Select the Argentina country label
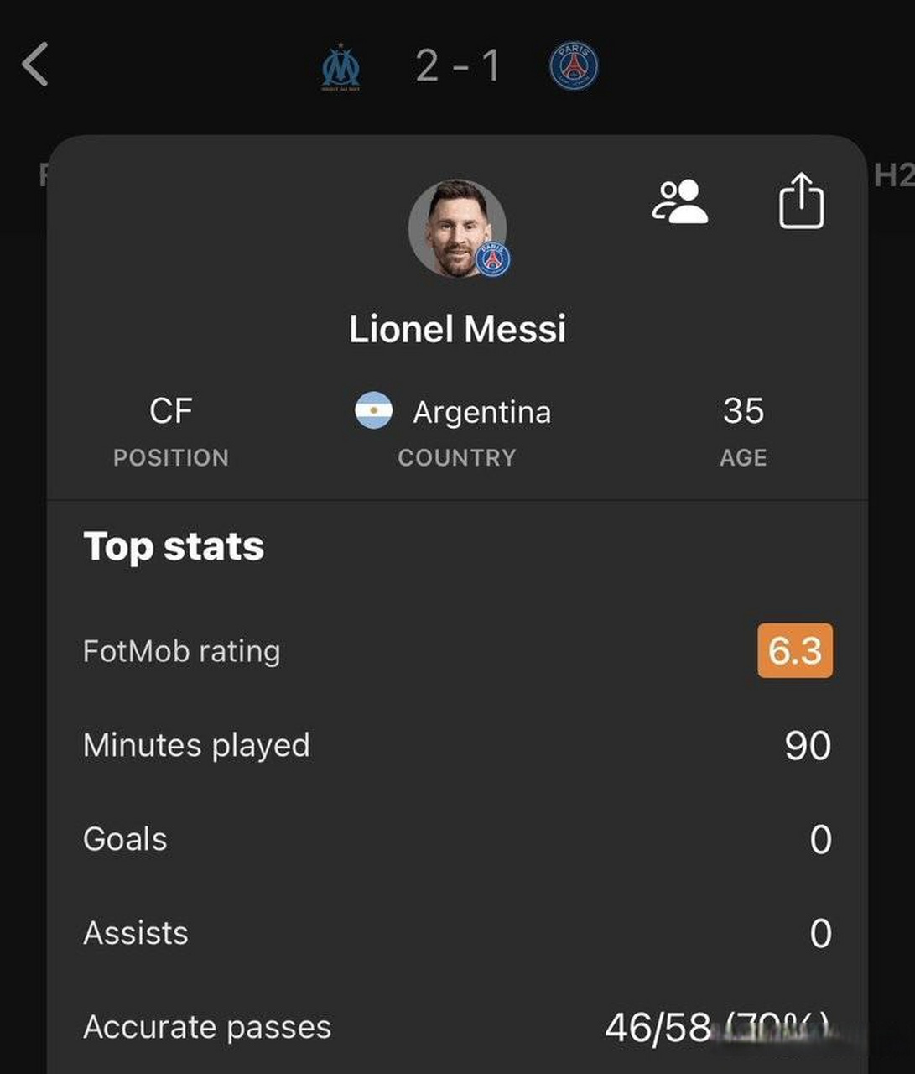Viewport: 915px width, 1074px height. pyautogui.click(x=481, y=412)
